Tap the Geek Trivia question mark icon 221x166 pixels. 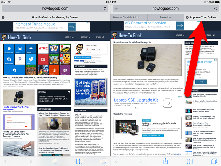pos(69,93)
